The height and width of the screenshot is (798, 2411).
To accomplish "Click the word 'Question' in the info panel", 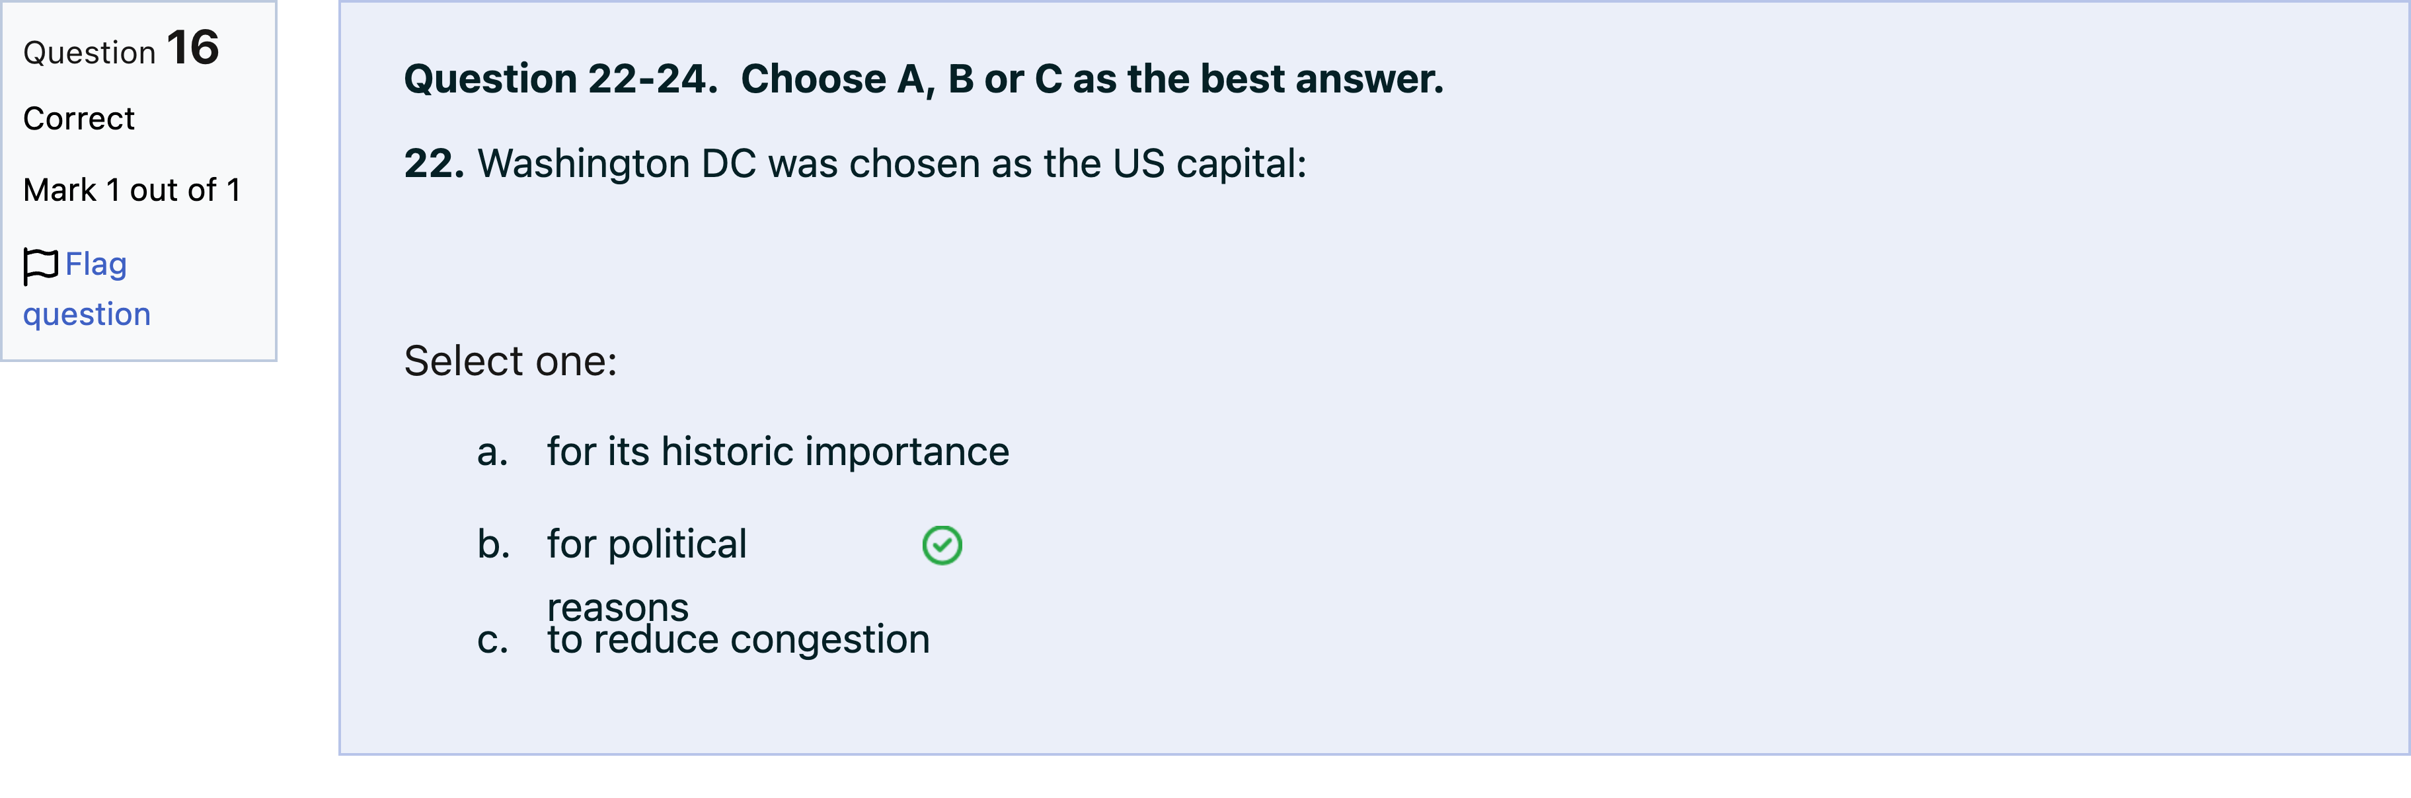I will point(89,54).
